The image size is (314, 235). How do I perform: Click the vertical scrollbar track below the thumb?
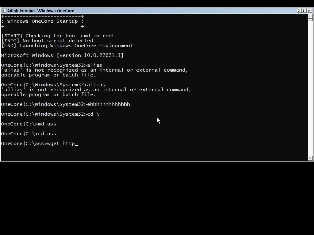310,88
